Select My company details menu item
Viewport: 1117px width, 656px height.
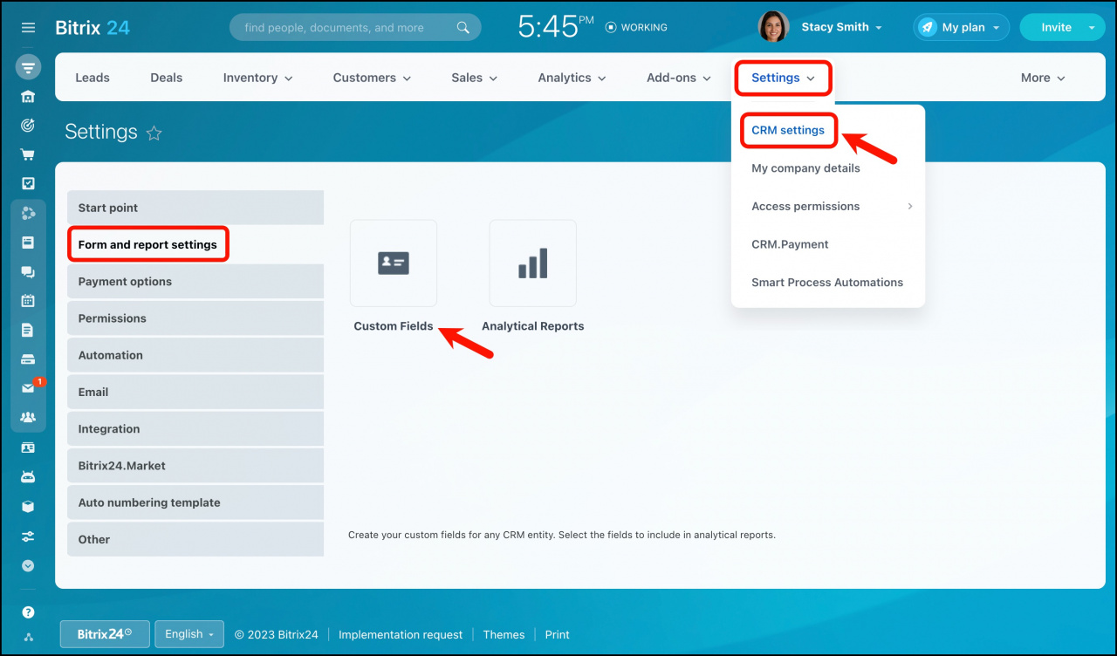[805, 168]
